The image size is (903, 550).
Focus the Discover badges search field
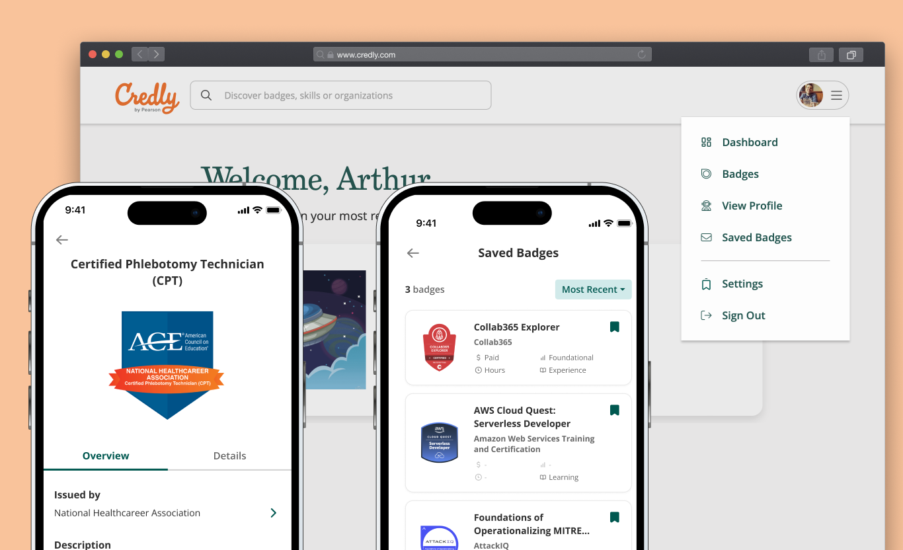coord(340,95)
